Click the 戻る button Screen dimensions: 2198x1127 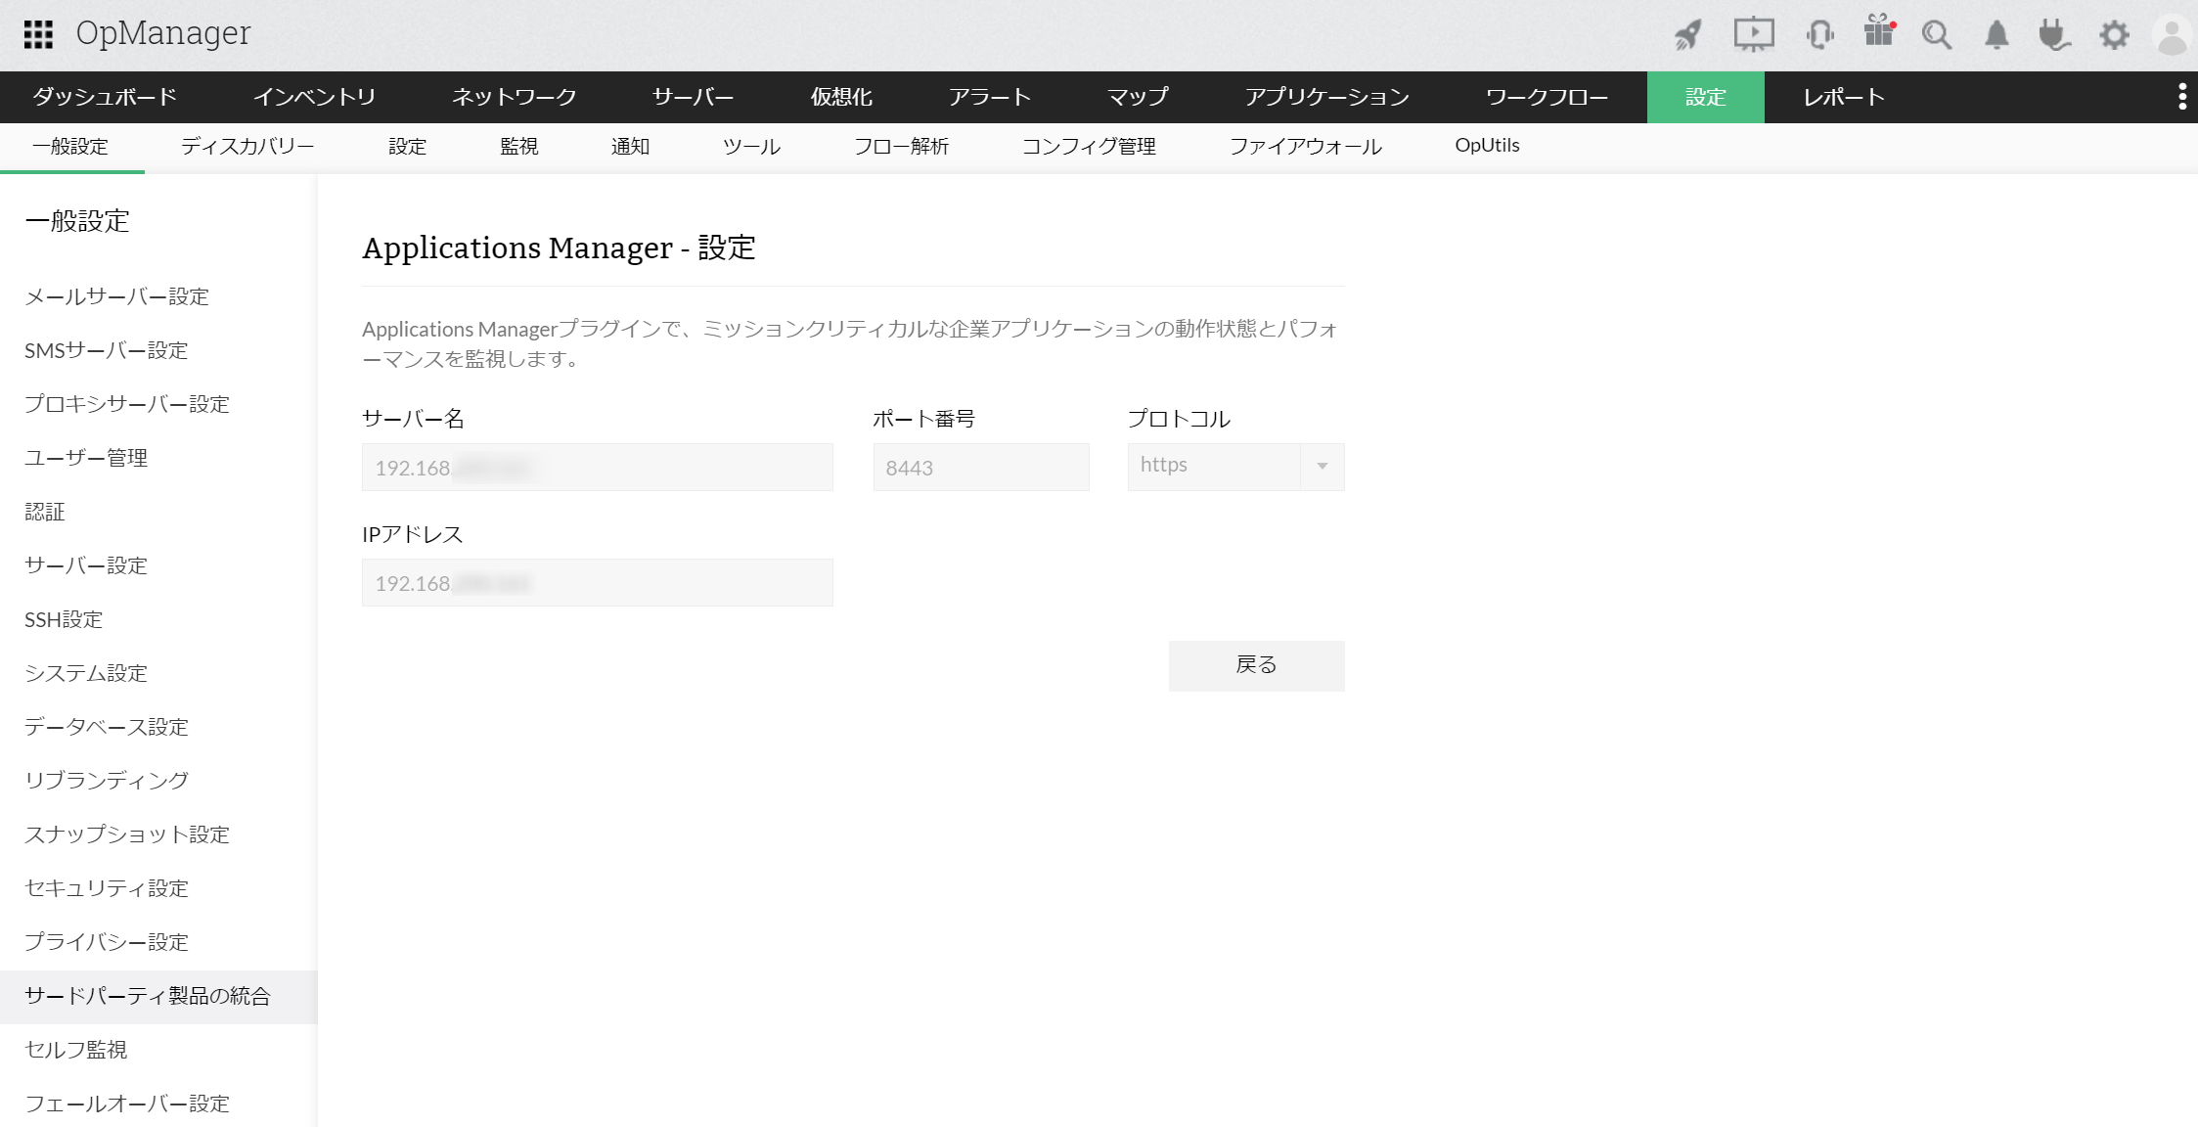(x=1256, y=666)
